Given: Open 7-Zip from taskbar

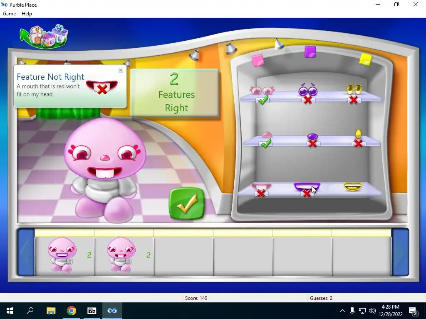Looking at the screenshot, I should (92, 311).
